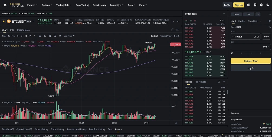Viewport: 272px width, 137px height.
Task: Open the settings gear in top bar
Action: tap(261, 5)
